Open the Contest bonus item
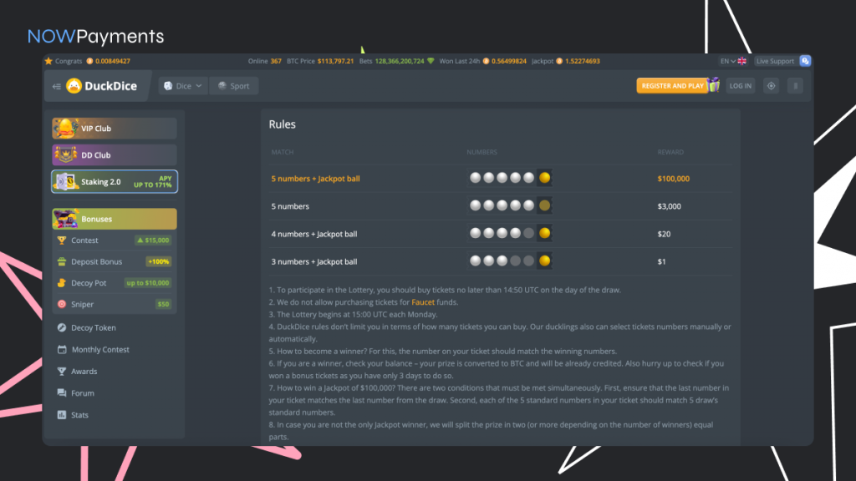The image size is (856, 481). (114, 240)
